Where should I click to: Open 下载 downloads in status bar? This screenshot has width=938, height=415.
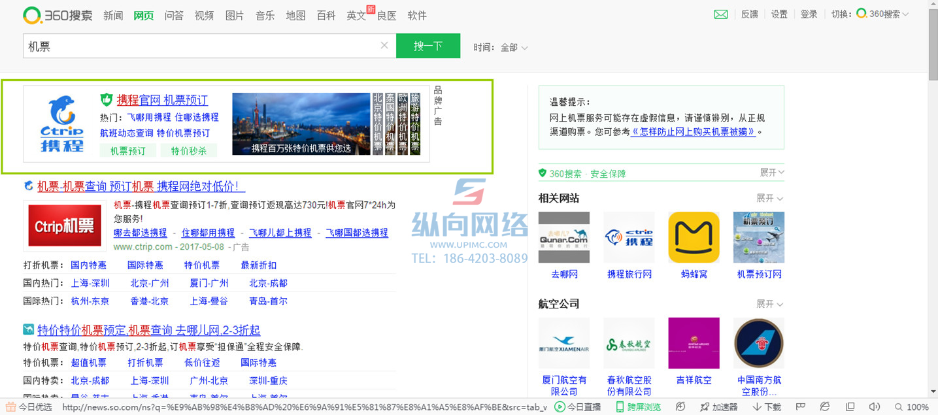point(767,407)
